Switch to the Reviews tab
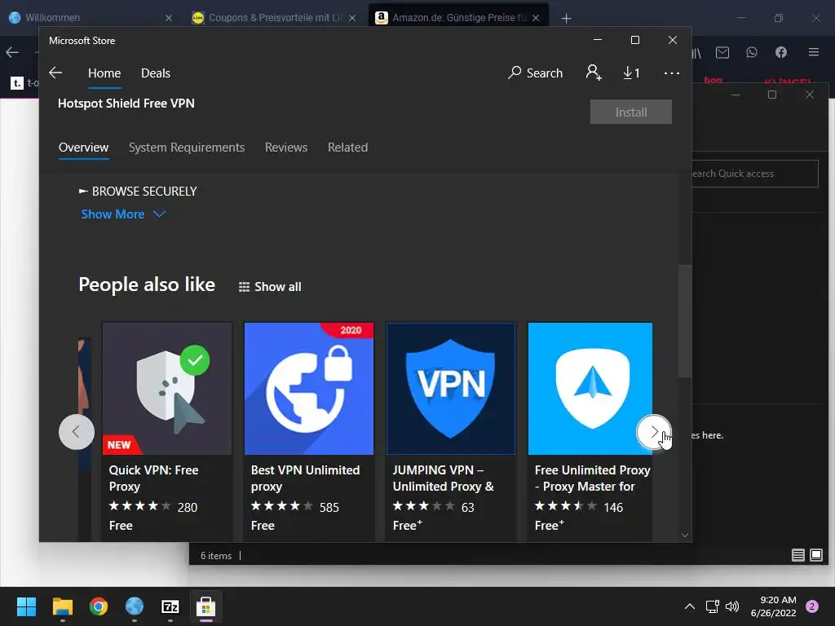 click(x=286, y=148)
